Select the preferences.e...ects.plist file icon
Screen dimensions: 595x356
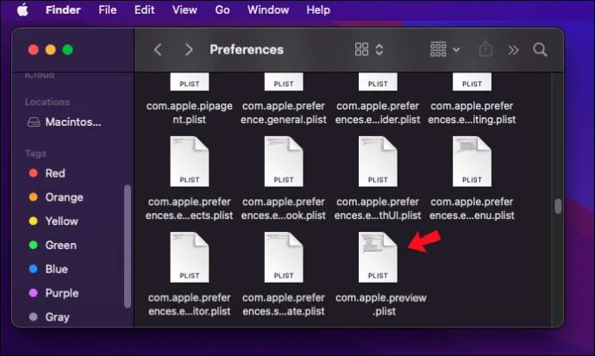[190, 161]
